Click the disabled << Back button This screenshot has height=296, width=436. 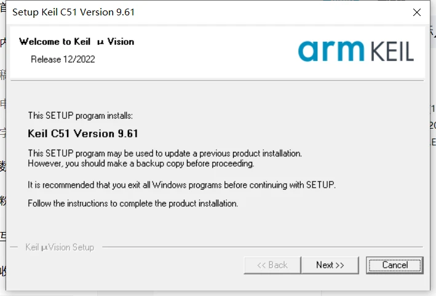pyautogui.click(x=272, y=265)
